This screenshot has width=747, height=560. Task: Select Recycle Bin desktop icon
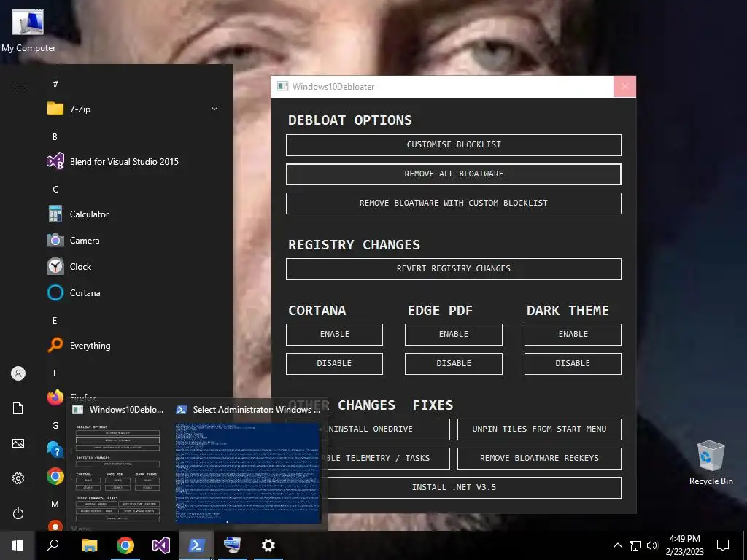click(x=711, y=463)
